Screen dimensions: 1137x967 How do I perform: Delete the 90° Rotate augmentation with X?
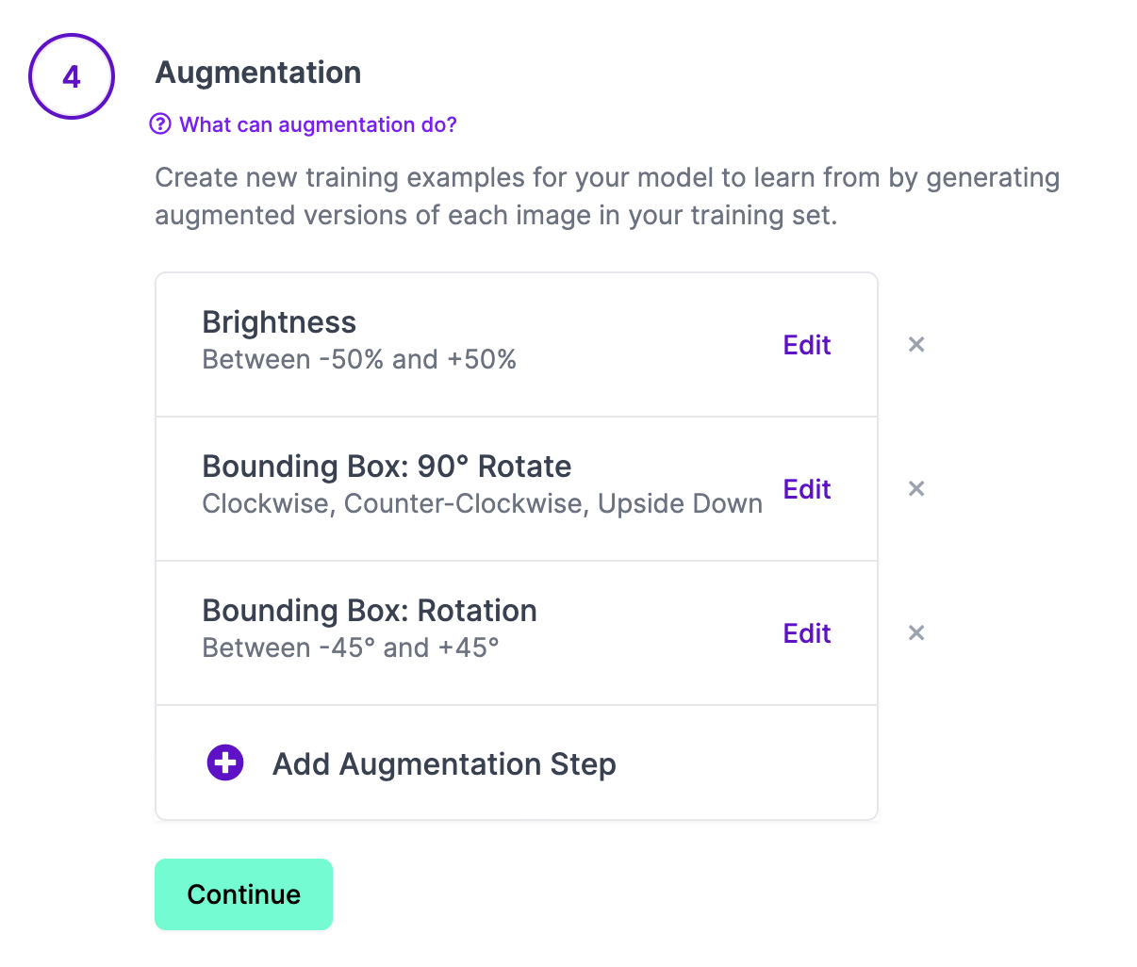pyautogui.click(x=915, y=489)
